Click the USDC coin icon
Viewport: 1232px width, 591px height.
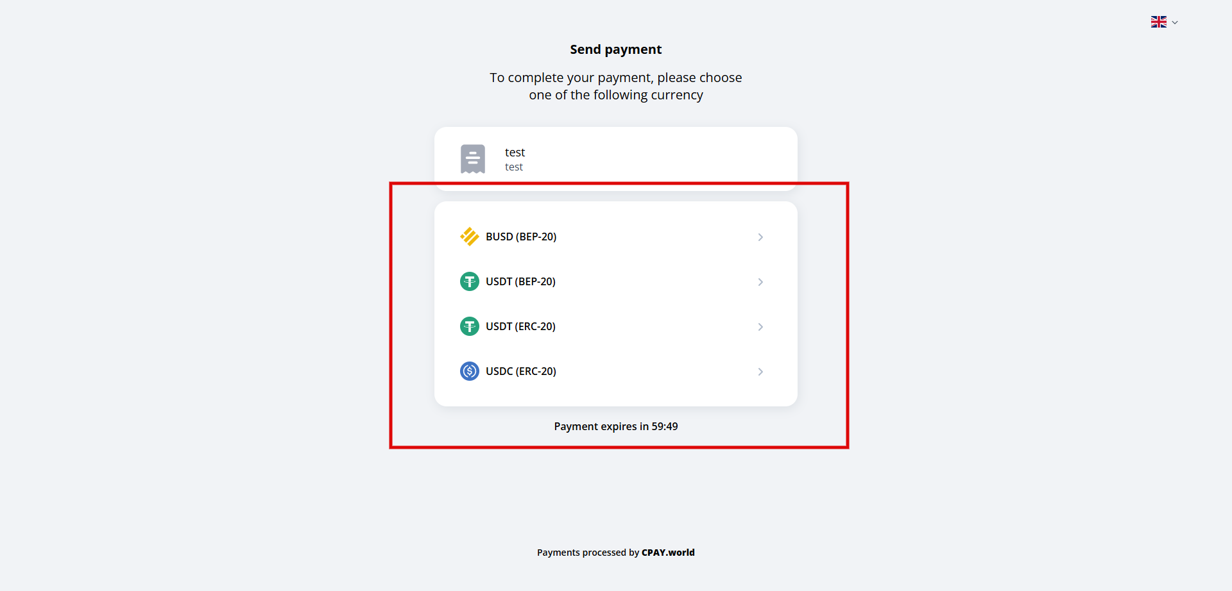pos(470,371)
